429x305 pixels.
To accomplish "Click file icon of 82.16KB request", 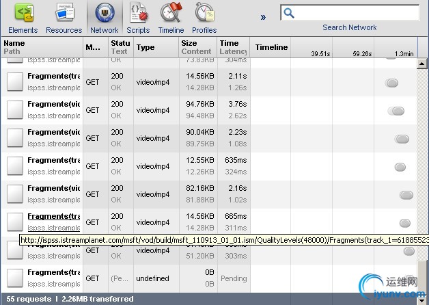I will (15, 194).
